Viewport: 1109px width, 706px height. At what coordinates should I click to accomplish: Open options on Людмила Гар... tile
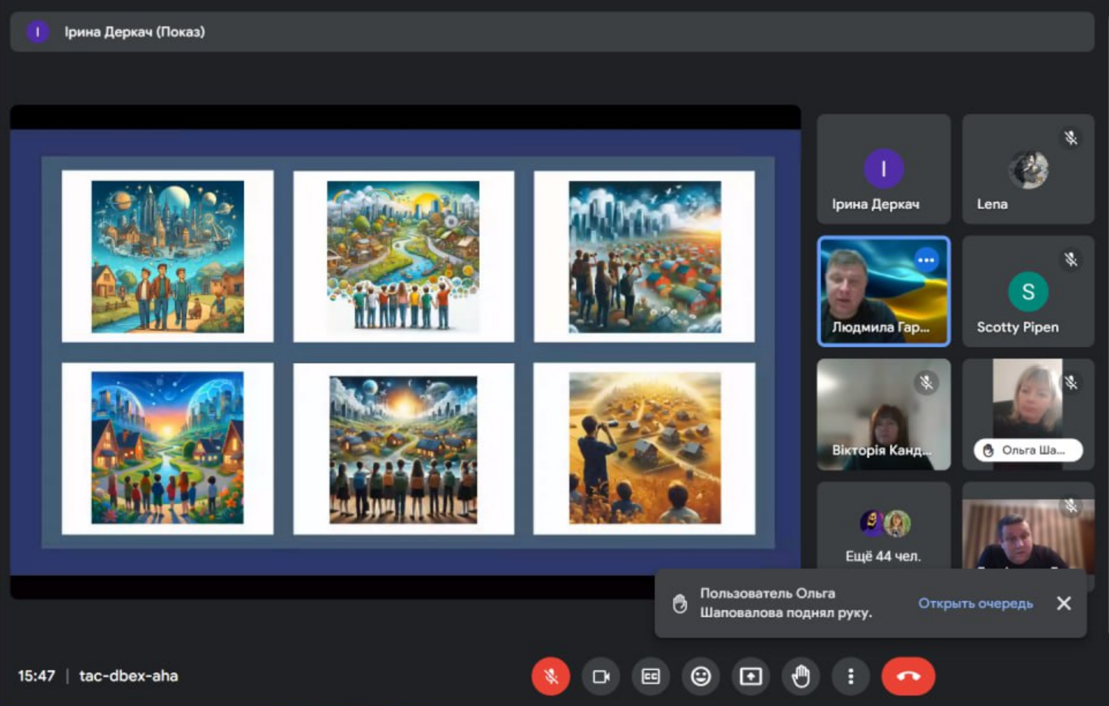tap(925, 260)
